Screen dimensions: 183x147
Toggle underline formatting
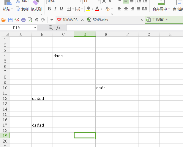[61, 9]
